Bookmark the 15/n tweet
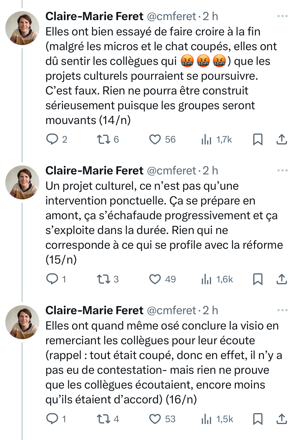Image resolution: width=294 pixels, height=440 pixels. [258, 279]
